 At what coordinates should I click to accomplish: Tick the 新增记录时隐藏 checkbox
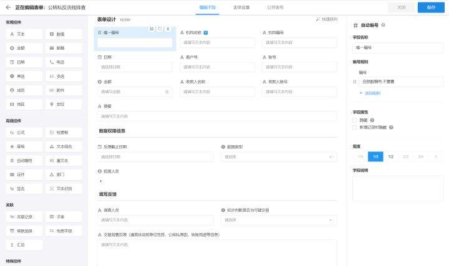click(x=355, y=127)
